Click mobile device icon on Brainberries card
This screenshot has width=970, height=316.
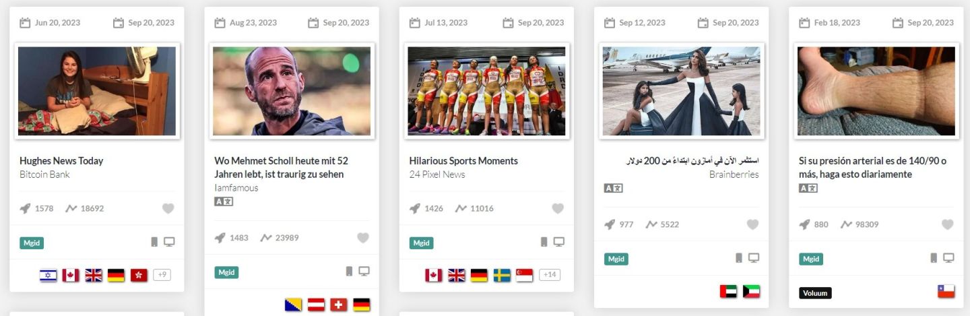739,258
